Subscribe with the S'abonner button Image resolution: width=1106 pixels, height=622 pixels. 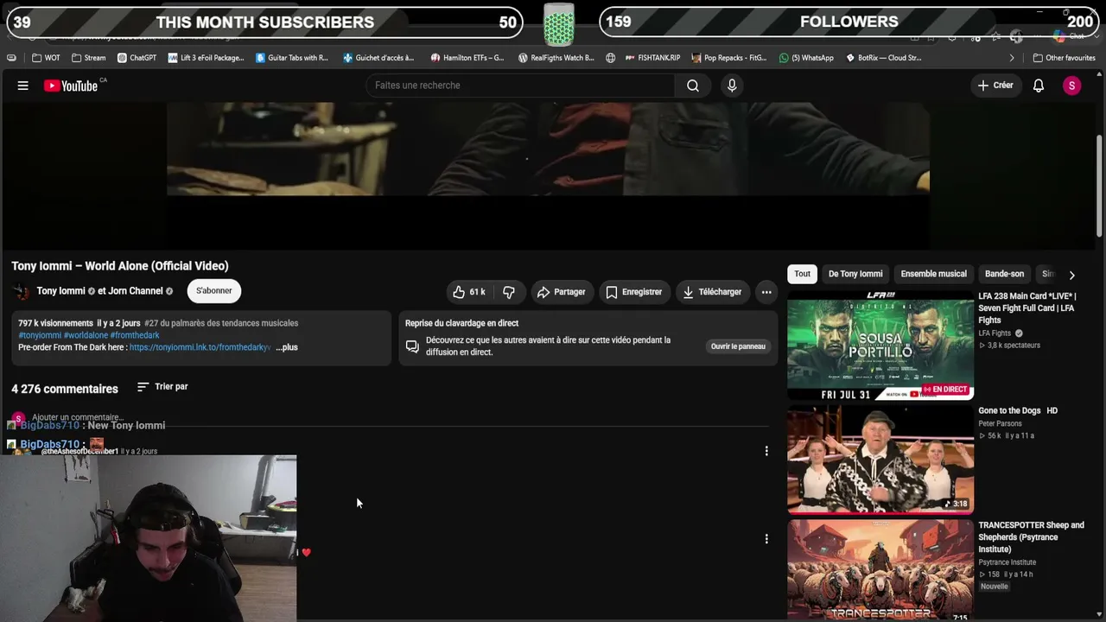point(214,291)
